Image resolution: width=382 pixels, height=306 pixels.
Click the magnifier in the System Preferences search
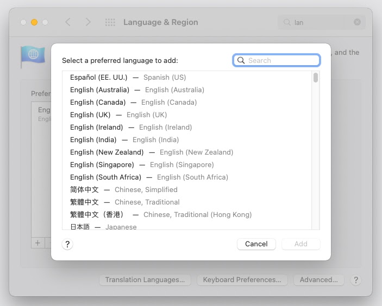(287, 22)
